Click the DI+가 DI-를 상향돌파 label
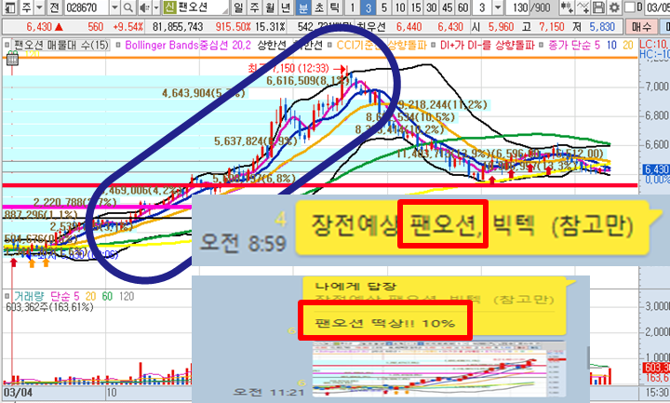Screen dimensions: 670x403 (x=487, y=45)
